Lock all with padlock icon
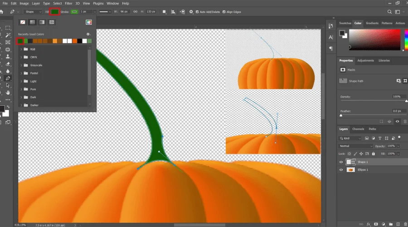The height and width of the screenshot is (227, 408). 374,154
